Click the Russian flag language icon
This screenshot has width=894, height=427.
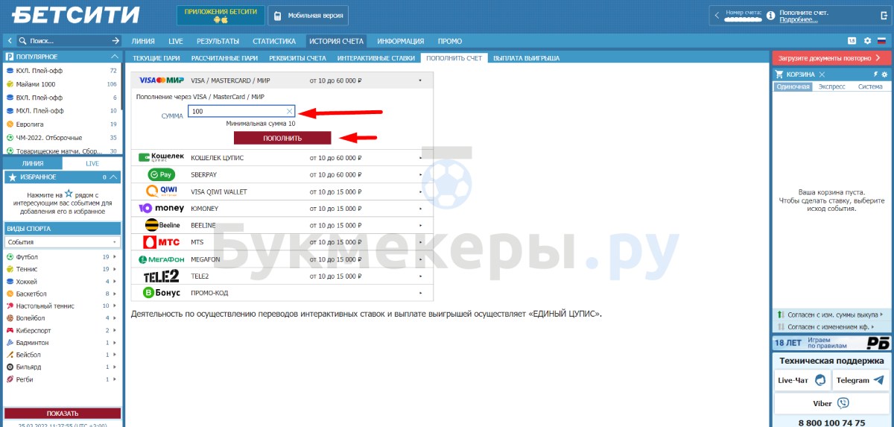(x=881, y=41)
